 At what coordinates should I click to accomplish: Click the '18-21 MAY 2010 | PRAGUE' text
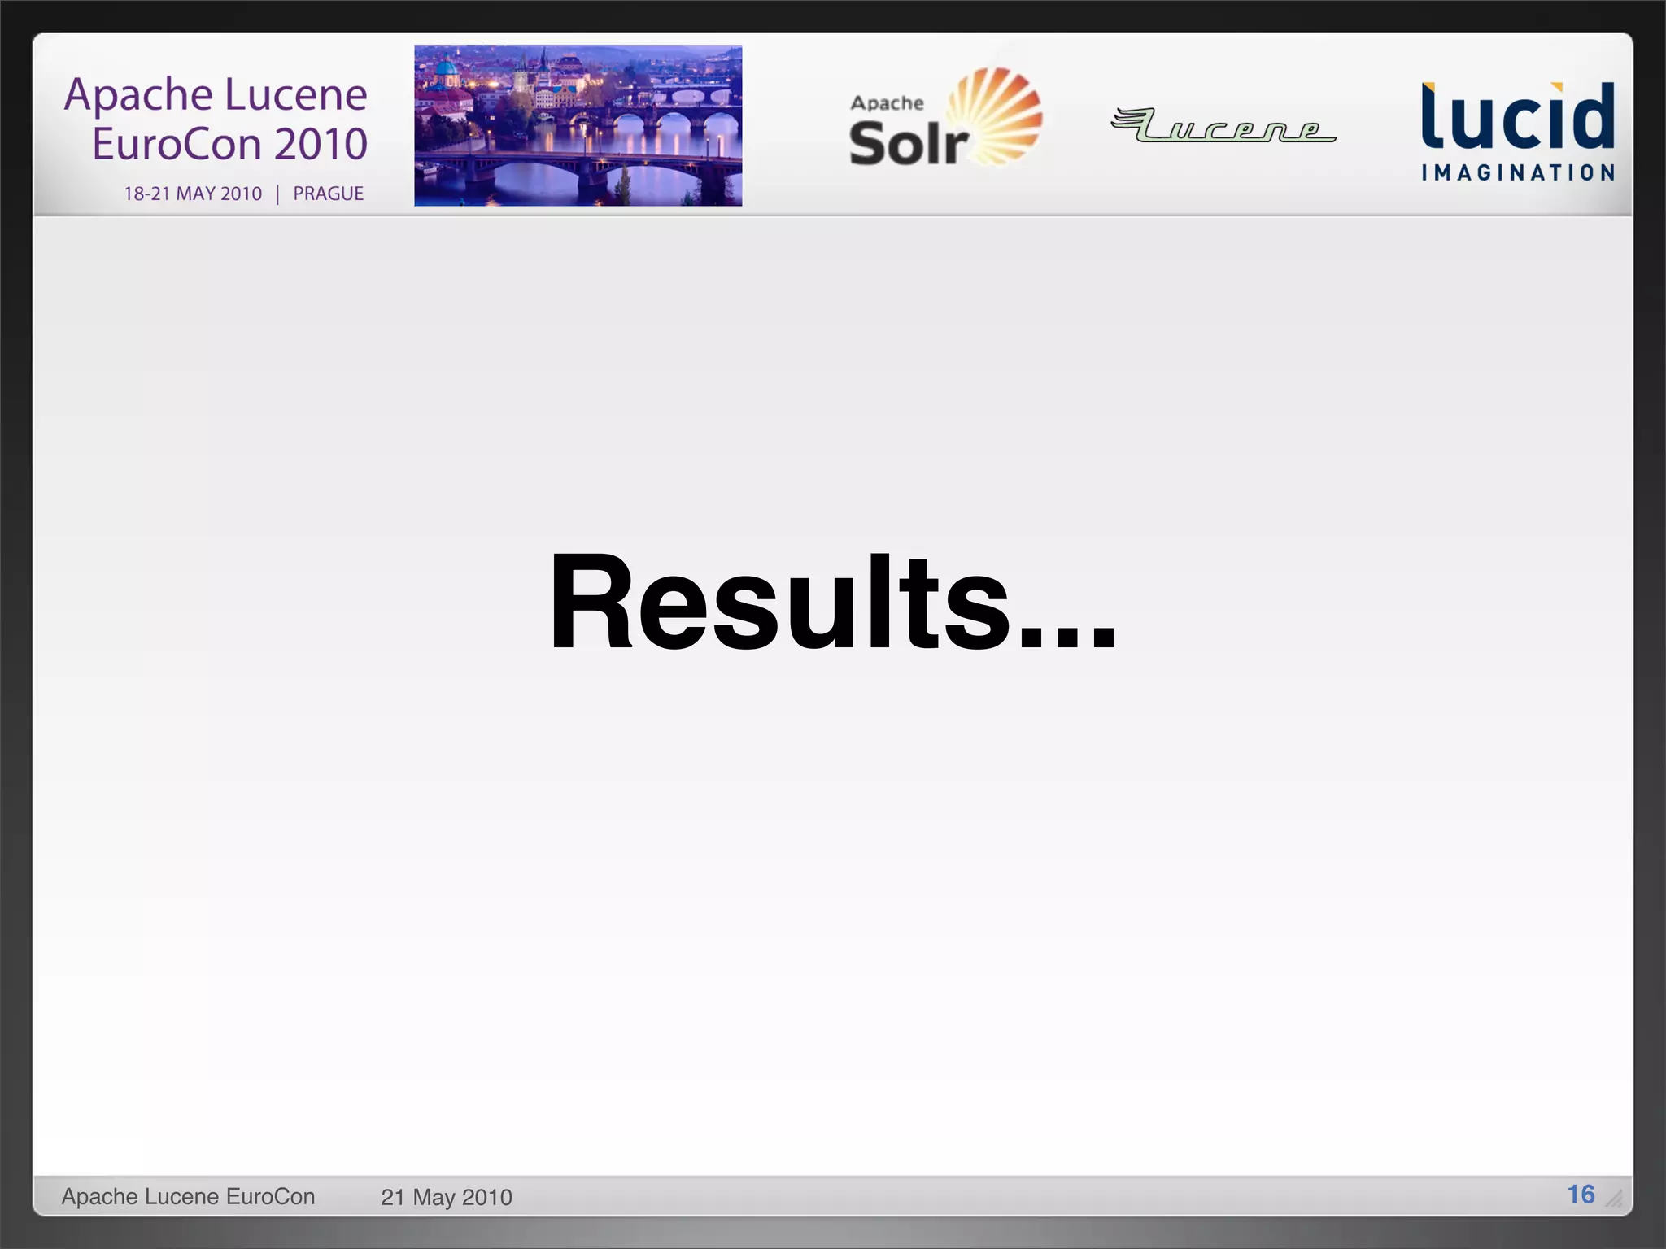click(243, 194)
